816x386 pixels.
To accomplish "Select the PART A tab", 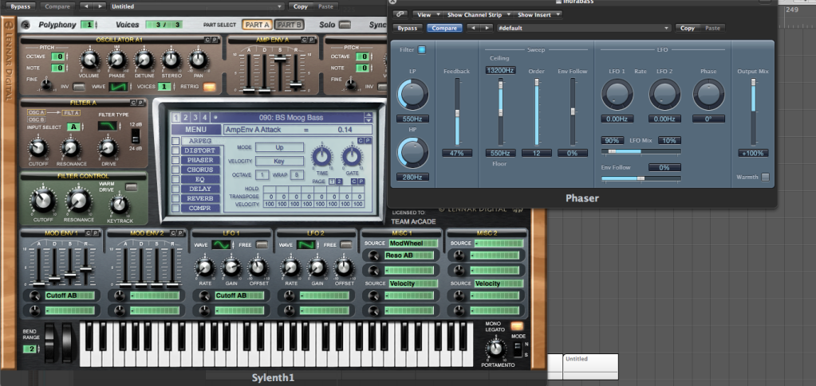I will 258,25.
